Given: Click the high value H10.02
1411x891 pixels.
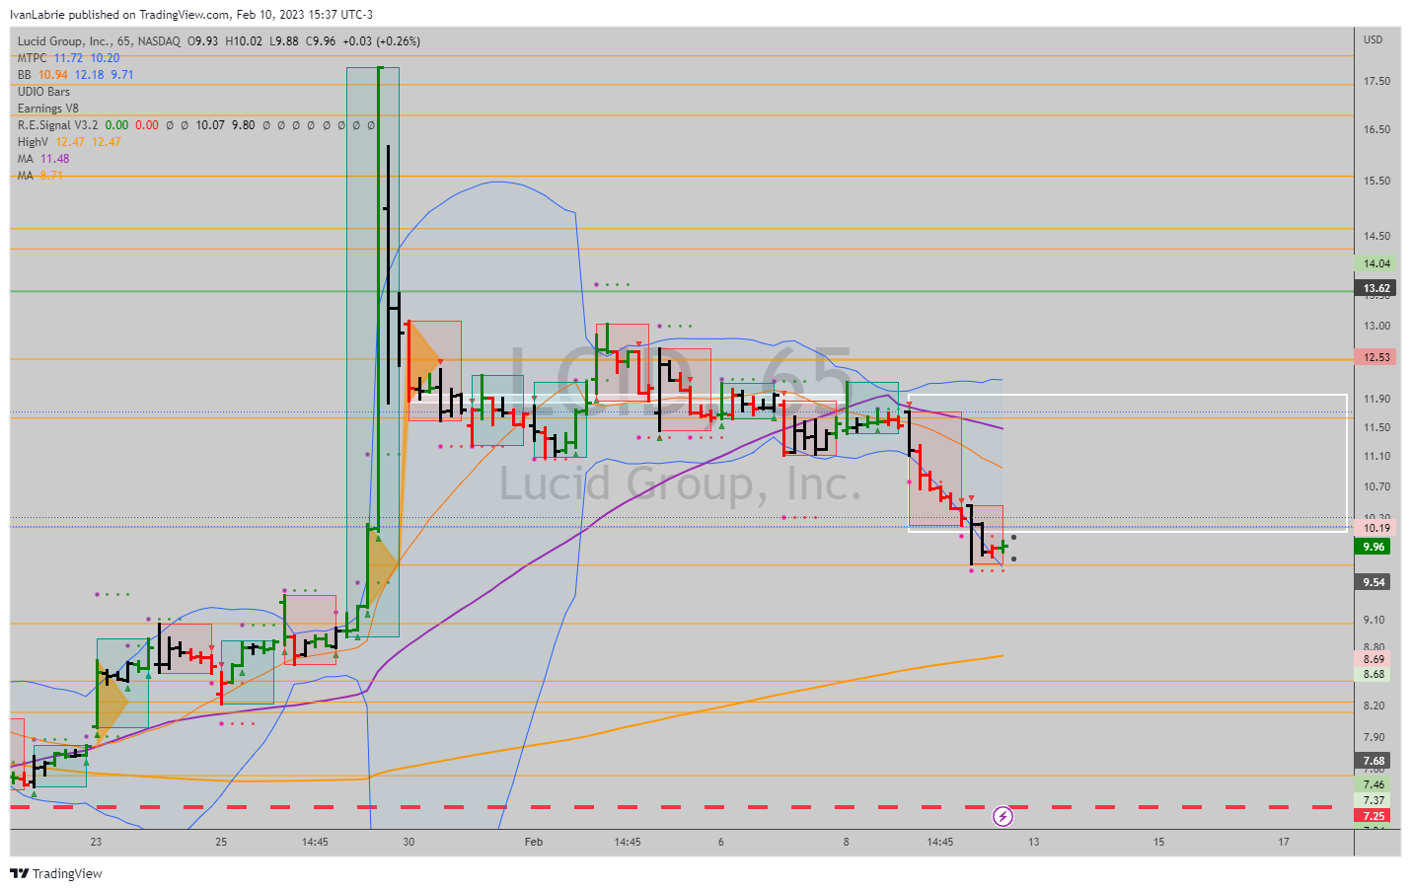Looking at the screenshot, I should pyautogui.click(x=244, y=41).
